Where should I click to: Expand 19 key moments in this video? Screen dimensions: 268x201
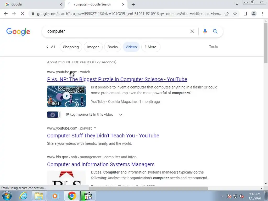121,115
